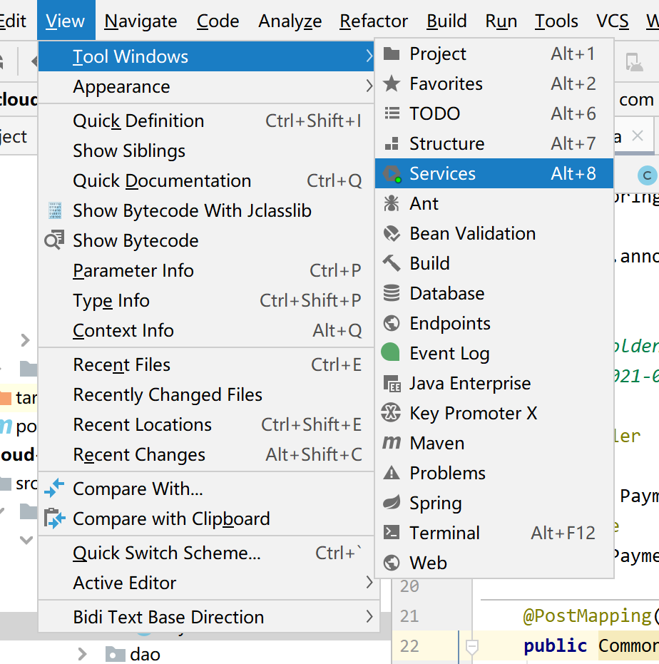
Task: Select Parameter Info menu item
Action: click(207, 270)
